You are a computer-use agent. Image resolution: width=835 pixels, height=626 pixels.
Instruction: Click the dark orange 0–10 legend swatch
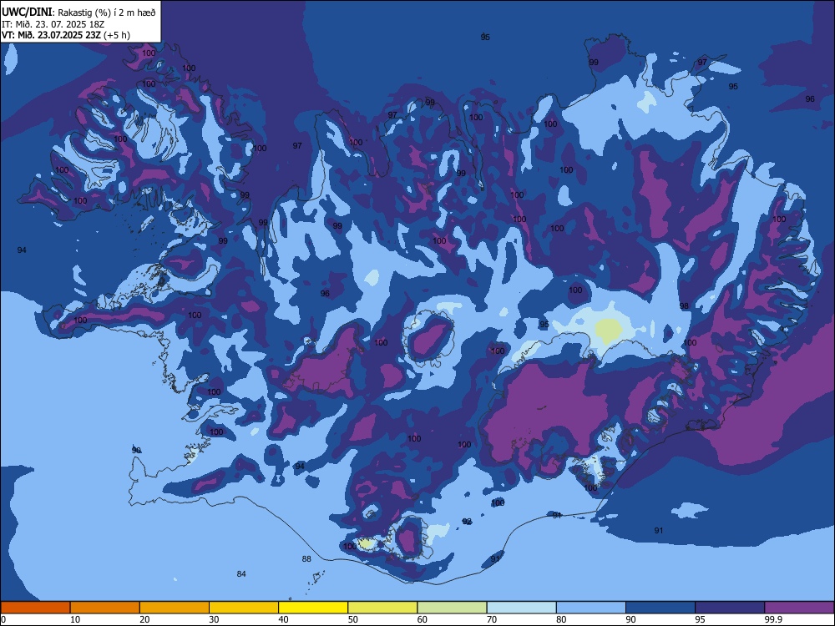pos(36,608)
